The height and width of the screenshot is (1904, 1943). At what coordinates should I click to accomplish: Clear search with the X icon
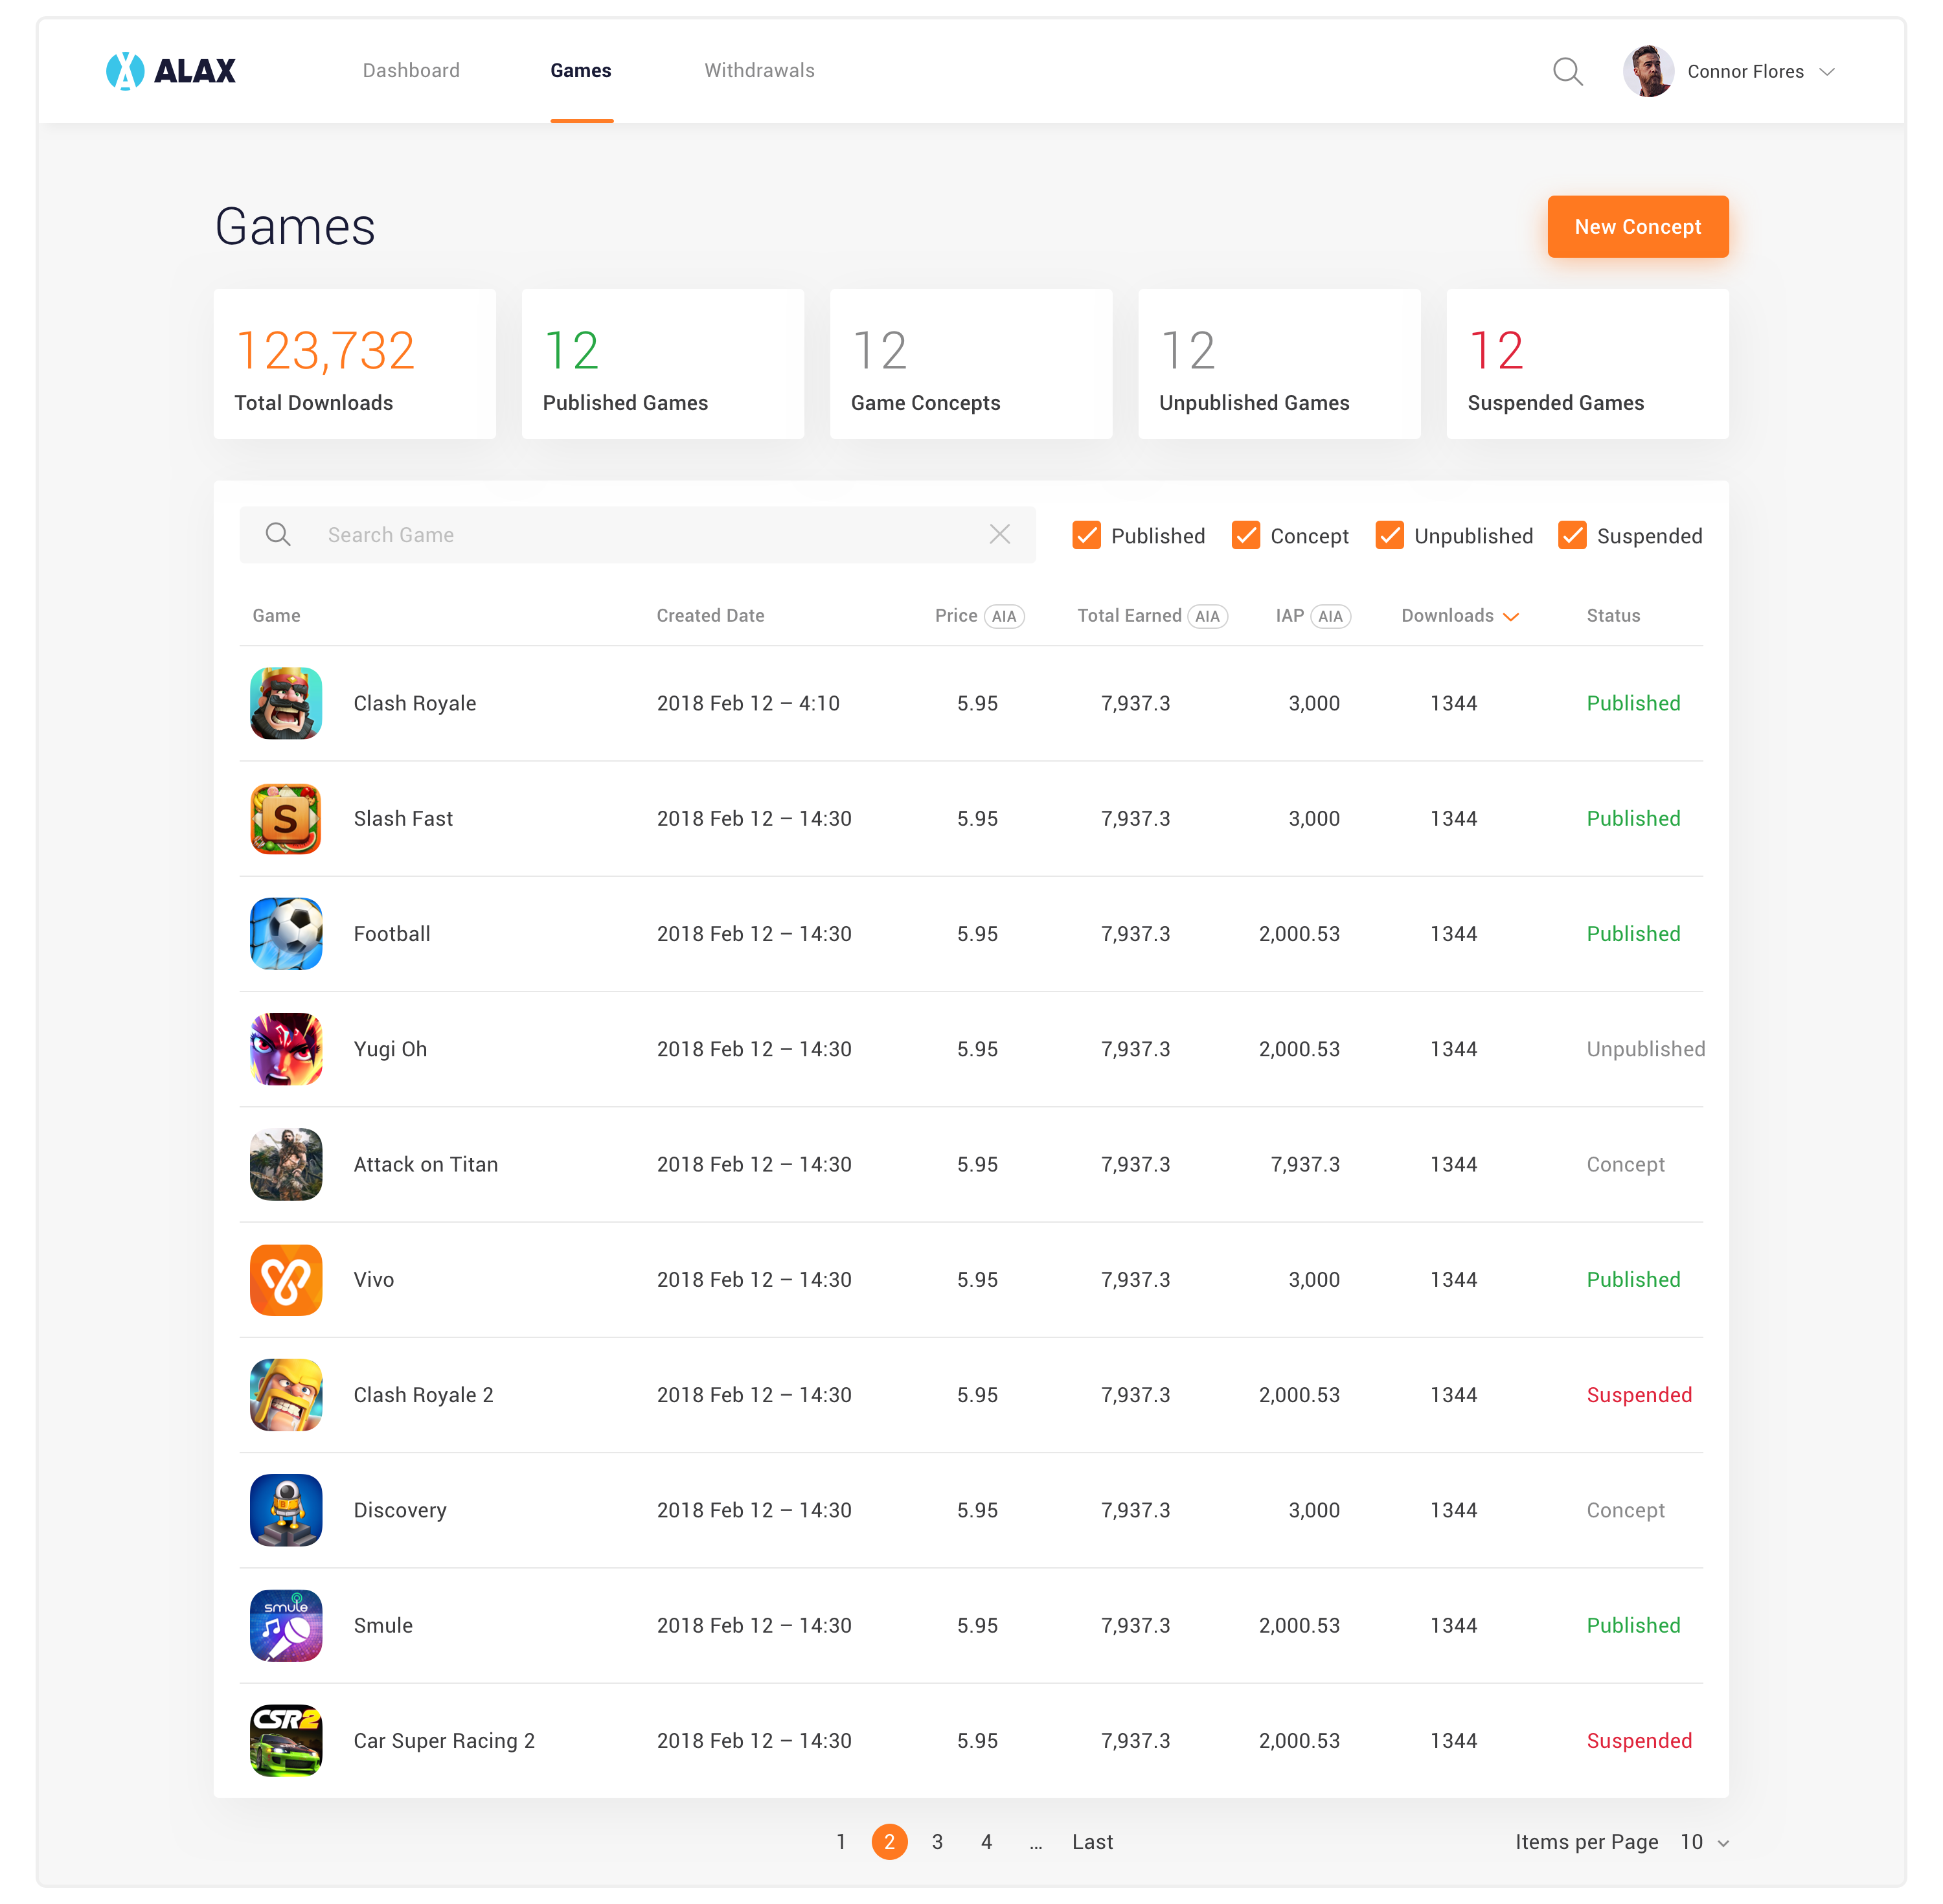tap(999, 534)
